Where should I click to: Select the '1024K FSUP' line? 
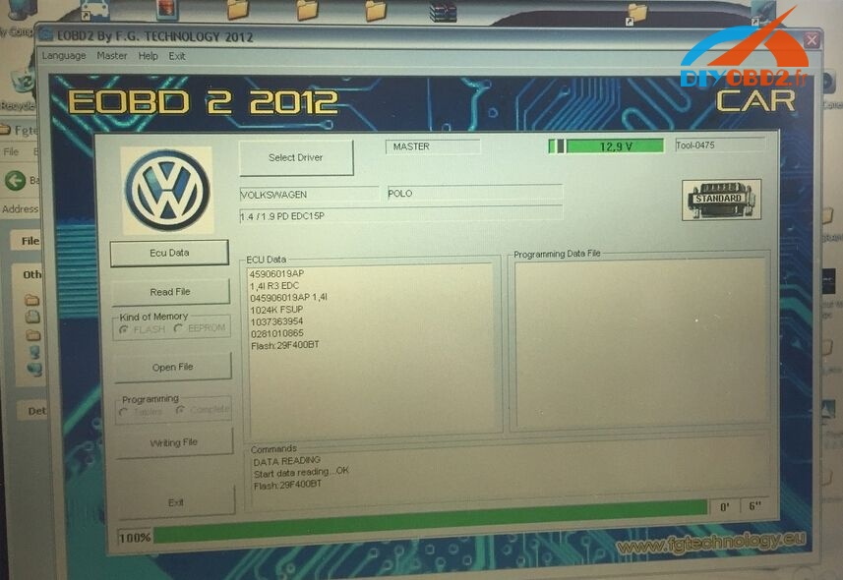coord(276,310)
